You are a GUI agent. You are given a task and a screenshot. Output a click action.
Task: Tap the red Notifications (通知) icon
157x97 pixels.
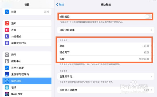click(x=7, y=23)
